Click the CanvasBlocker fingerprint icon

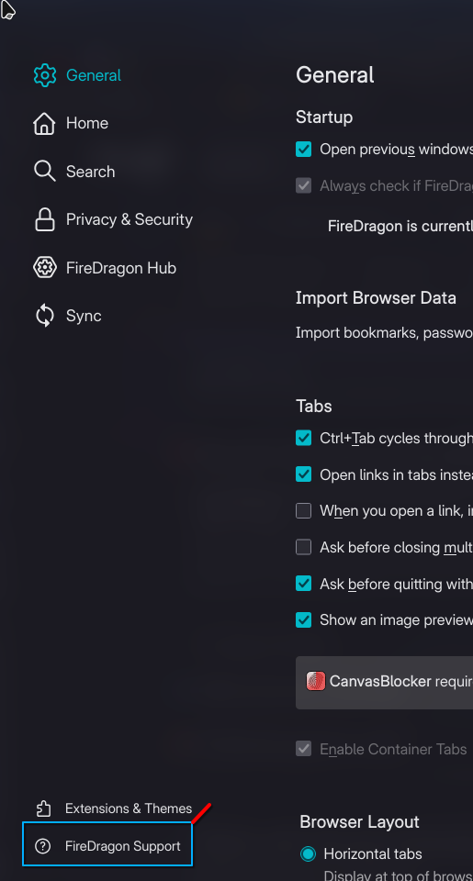tap(316, 682)
